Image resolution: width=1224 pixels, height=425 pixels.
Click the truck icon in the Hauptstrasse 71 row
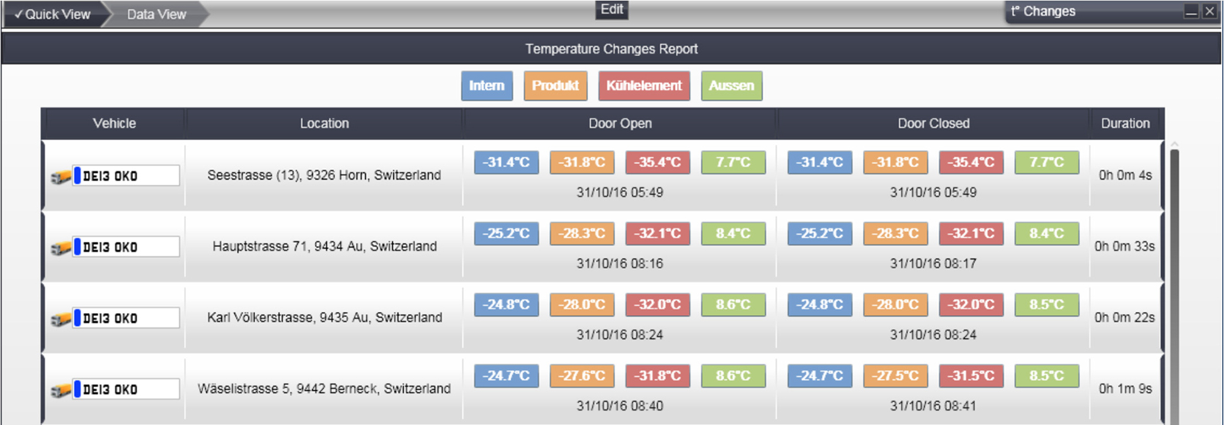coord(60,248)
